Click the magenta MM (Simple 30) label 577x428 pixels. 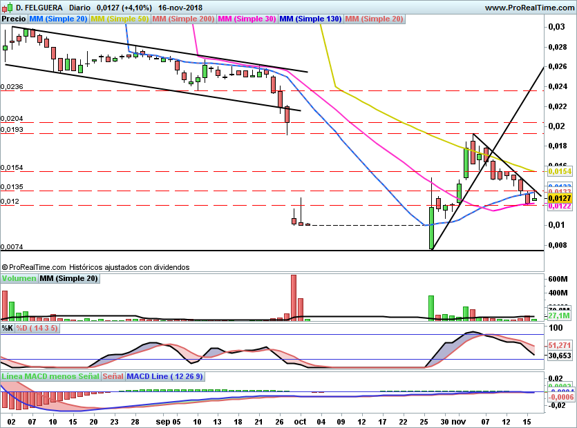point(247,19)
